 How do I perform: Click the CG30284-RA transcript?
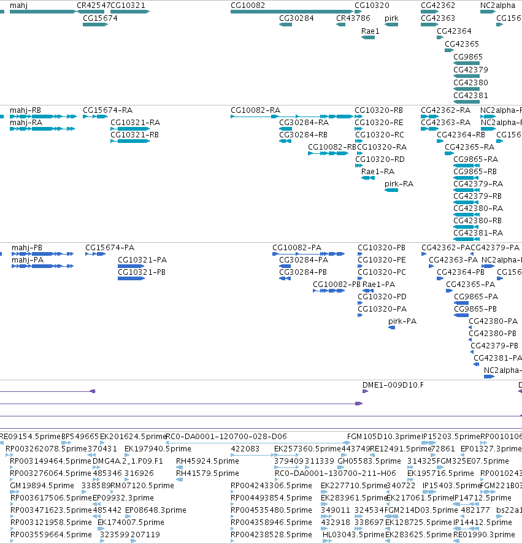285,129
